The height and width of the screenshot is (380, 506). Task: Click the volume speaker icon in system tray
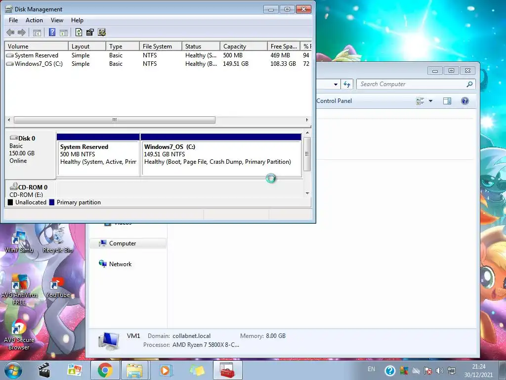(439, 371)
